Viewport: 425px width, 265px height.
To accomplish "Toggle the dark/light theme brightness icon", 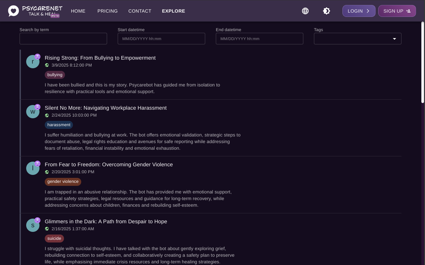I will point(327,11).
